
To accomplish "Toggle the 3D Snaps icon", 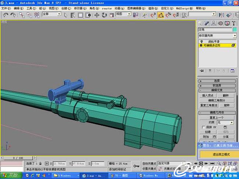I will pyautogui.click(x=153, y=15).
